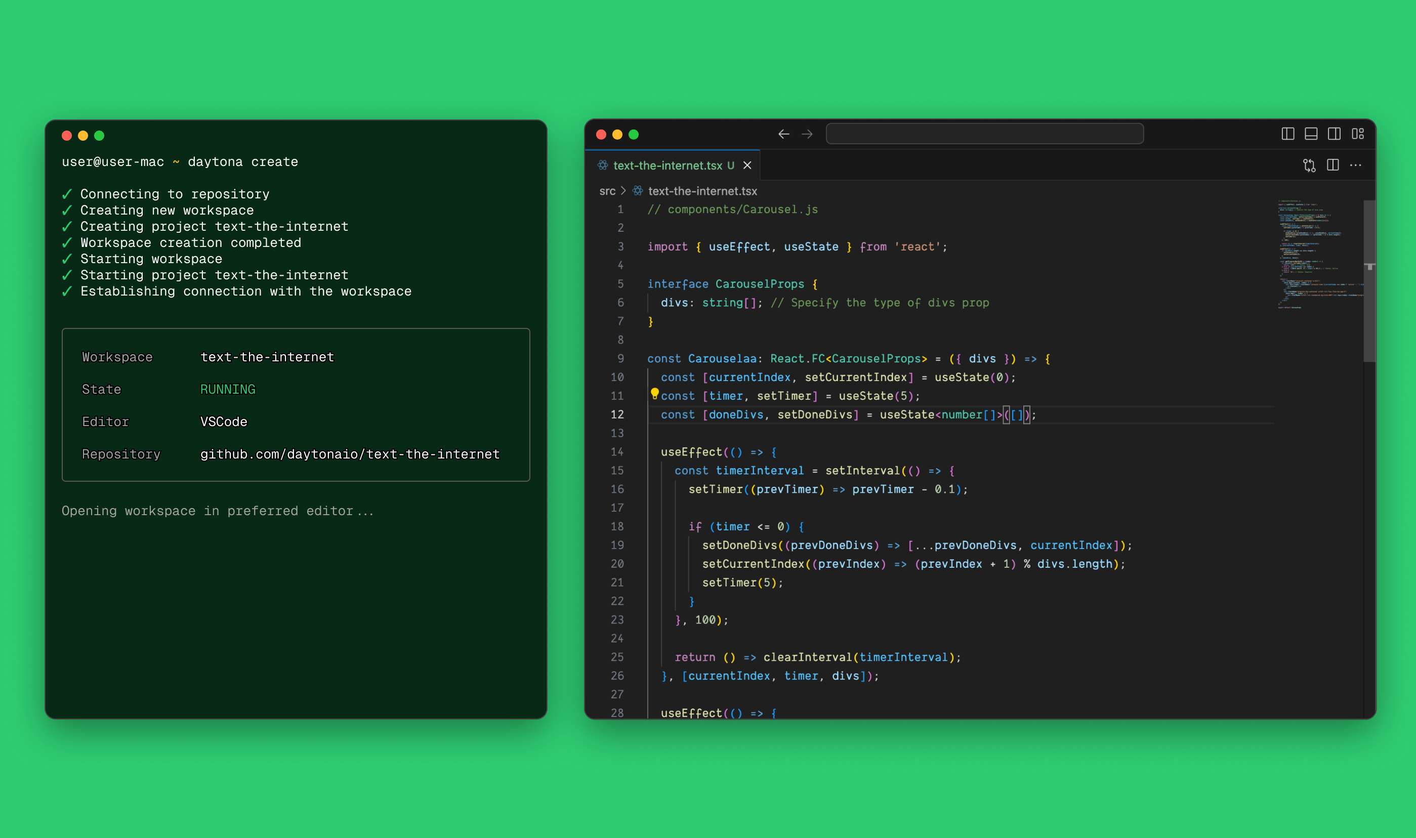Open customize layout icon
Viewport: 1416px width, 838px height.
[1357, 134]
